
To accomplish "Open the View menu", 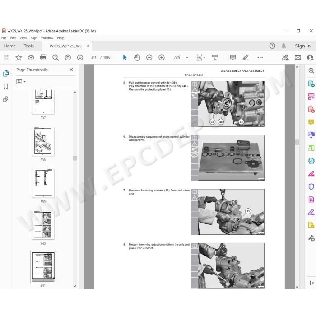I will point(23,38).
